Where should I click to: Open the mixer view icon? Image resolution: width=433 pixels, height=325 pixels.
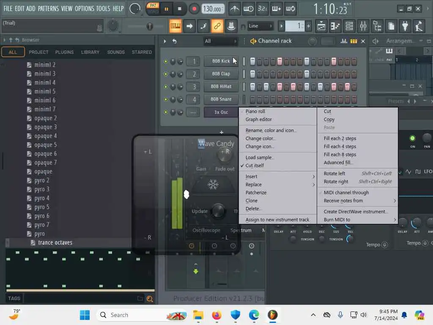click(x=363, y=26)
